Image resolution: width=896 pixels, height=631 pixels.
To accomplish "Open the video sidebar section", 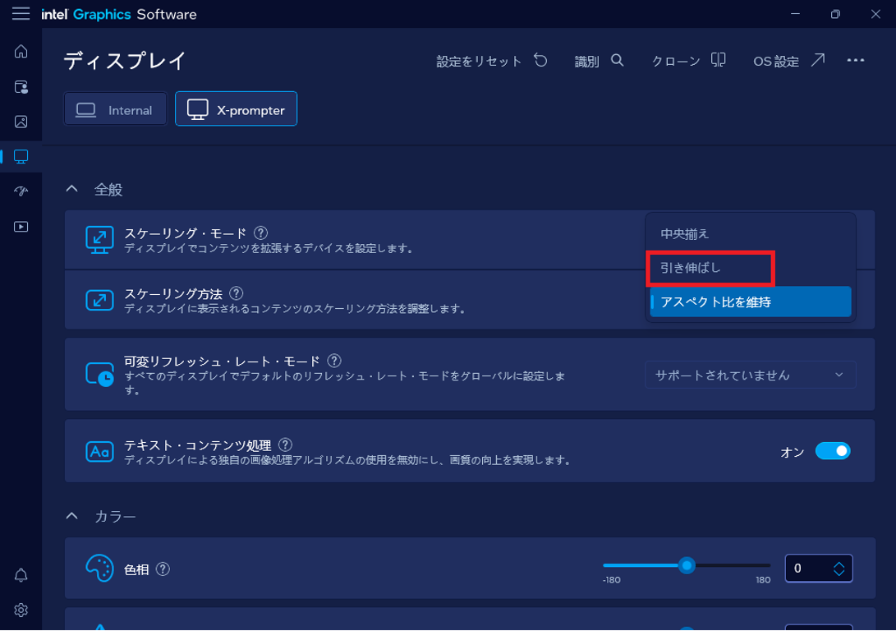I will pos(21,227).
